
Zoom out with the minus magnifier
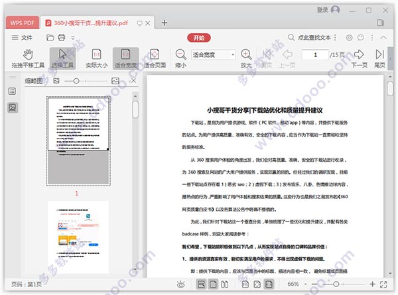pos(180,58)
